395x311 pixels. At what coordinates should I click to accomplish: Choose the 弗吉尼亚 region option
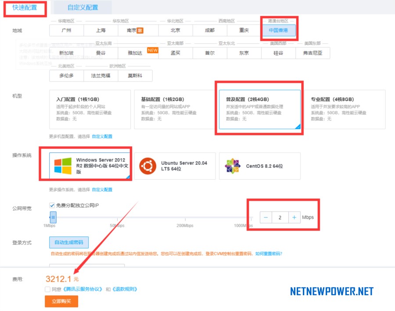312,53
